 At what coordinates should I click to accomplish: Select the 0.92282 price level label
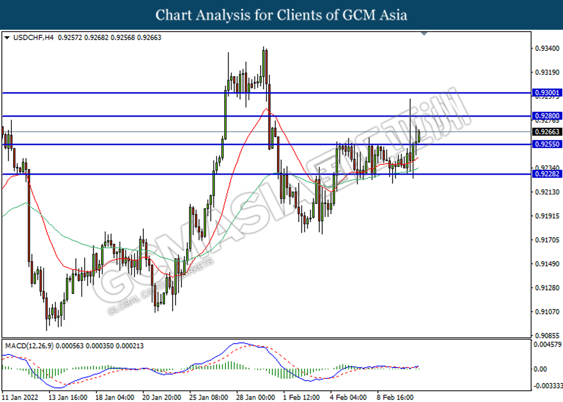tap(547, 174)
